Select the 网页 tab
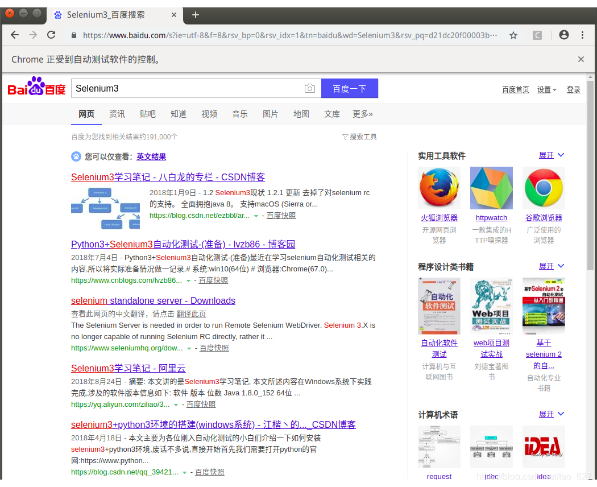Screen dimensions: 597x487 [x=86, y=114]
